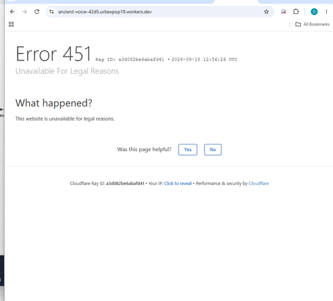The image size is (333, 301).
Task: Open the teal profile avatar
Action: [314, 12]
